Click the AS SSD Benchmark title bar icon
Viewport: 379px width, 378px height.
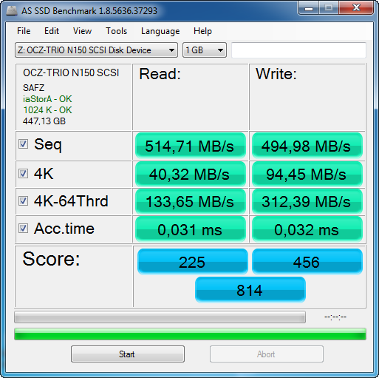click(x=12, y=10)
